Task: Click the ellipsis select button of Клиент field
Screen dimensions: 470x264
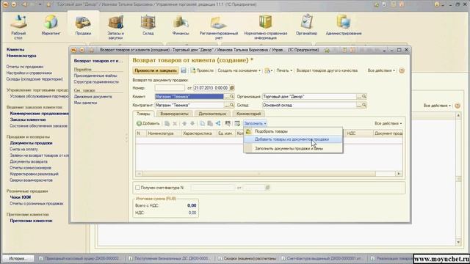Action: (226, 96)
